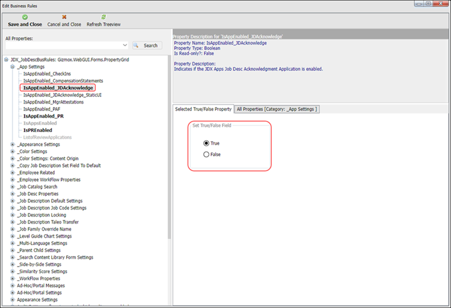This screenshot has height=308, width=451.
Task: Select IsAppEnabled_CompensationStatements item
Action: tap(63, 81)
